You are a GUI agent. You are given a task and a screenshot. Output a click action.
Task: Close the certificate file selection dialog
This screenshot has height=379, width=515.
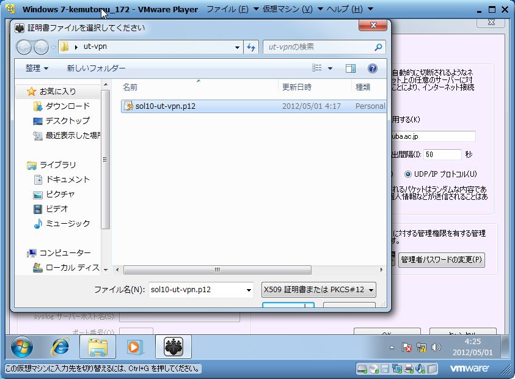point(373,25)
